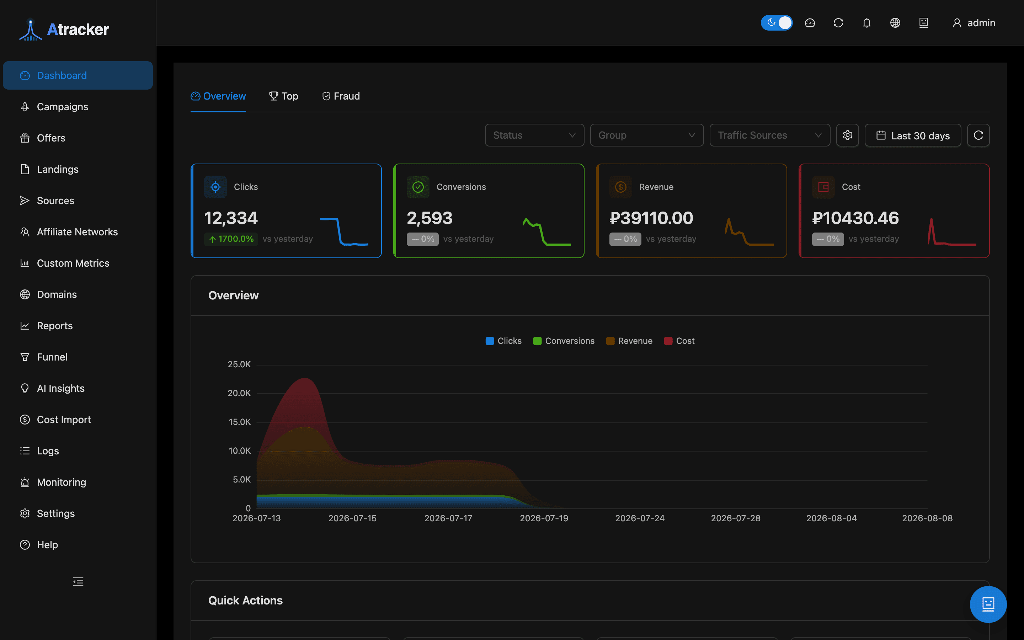Image resolution: width=1024 pixels, height=640 pixels.
Task: Click the Revenue stat card
Action: (692, 211)
